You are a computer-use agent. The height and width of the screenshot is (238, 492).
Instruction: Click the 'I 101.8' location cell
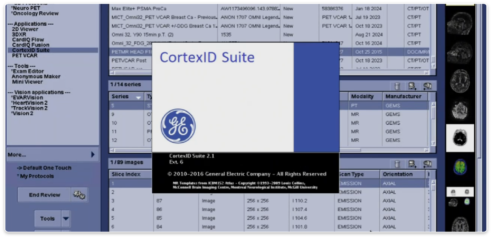coord(300,227)
